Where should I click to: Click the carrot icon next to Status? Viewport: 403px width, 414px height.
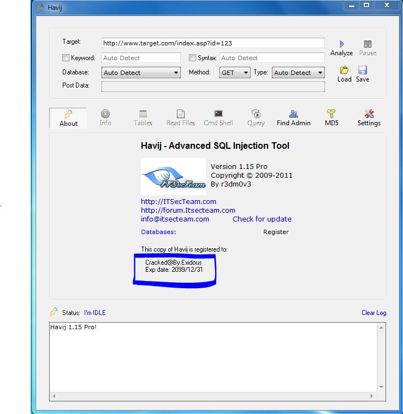(x=54, y=312)
